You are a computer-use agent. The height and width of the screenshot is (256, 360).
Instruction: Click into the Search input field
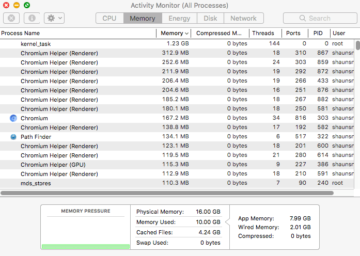pos(320,18)
